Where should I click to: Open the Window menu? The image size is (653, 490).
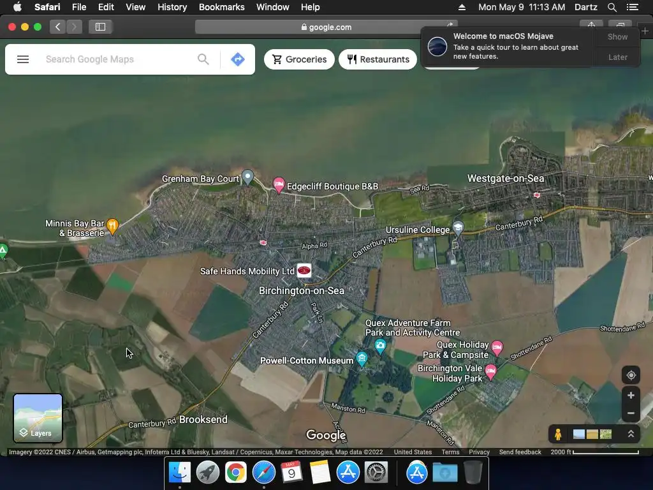click(x=273, y=7)
